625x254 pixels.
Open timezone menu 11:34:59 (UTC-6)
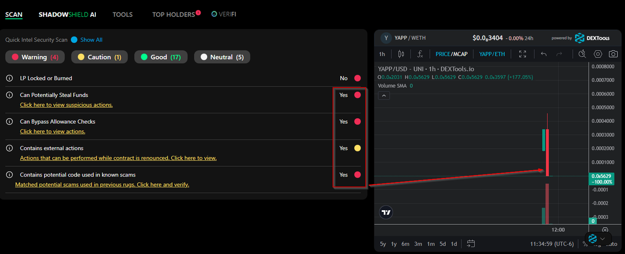[553, 243]
